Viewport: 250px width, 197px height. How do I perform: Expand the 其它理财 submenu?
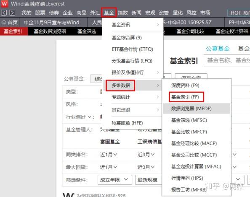click(x=133, y=110)
